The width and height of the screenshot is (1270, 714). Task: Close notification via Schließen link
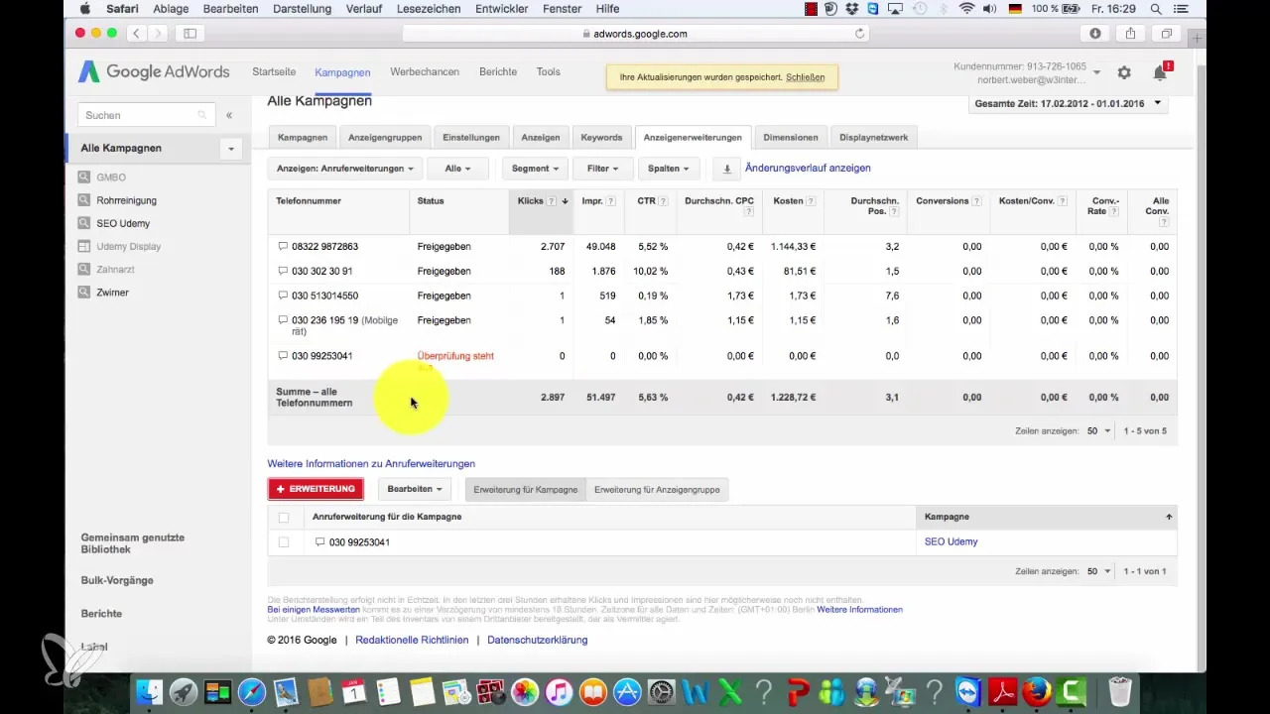(805, 77)
